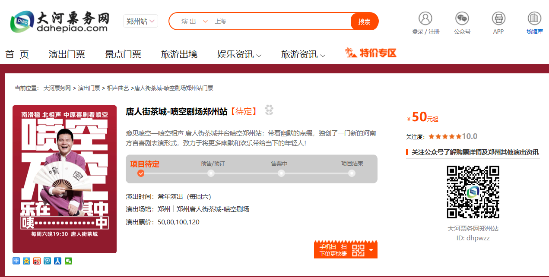Viewport: 549px width, 277px height.
Task: Click the orange 搜索 button
Action: tap(365, 21)
